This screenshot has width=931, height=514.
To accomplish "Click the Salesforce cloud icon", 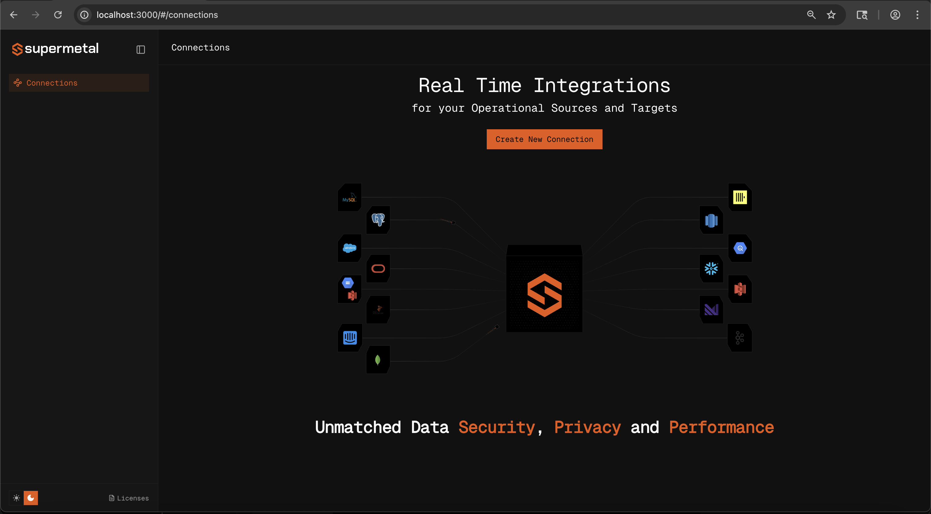I will pos(349,248).
